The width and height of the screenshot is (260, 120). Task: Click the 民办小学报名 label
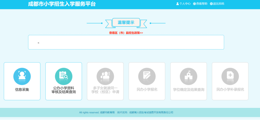pos(147,89)
